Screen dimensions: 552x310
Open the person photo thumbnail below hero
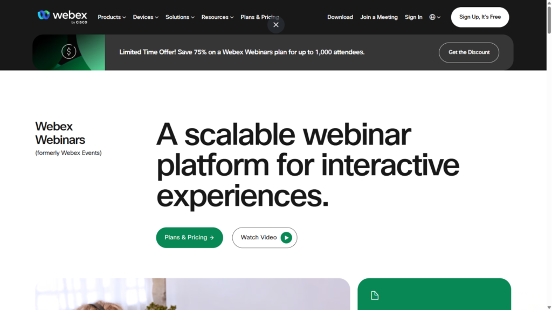pos(192,294)
